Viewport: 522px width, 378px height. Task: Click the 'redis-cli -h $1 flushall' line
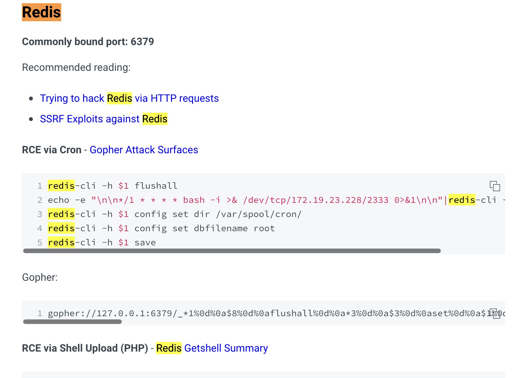(112, 186)
